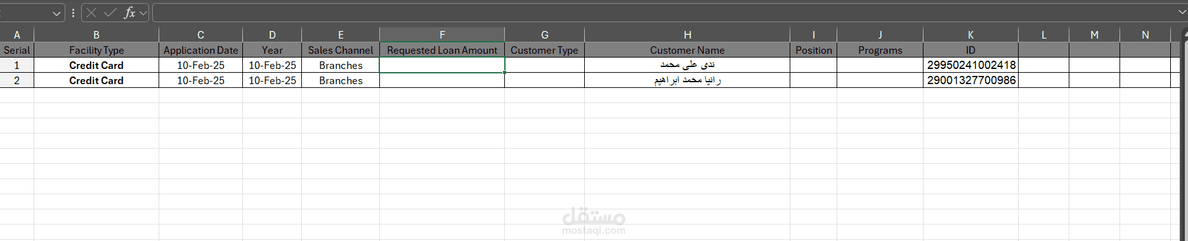Select customer name رانيا محمد ابراهيم cell
This screenshot has width=1188, height=241.
(688, 80)
